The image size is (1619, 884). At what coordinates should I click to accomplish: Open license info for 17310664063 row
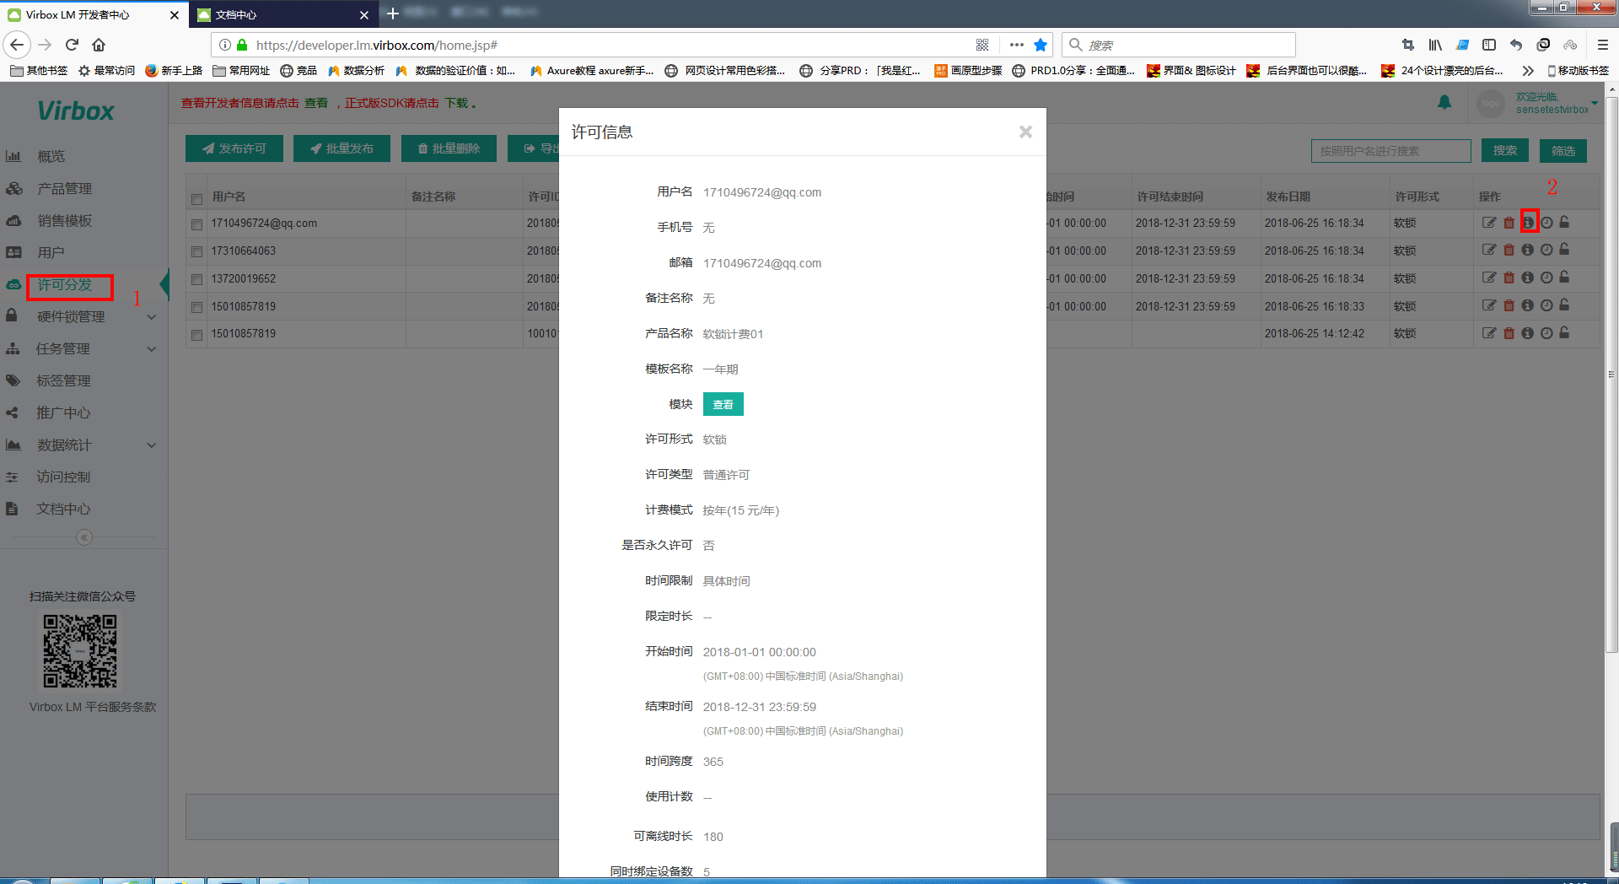(x=1528, y=250)
